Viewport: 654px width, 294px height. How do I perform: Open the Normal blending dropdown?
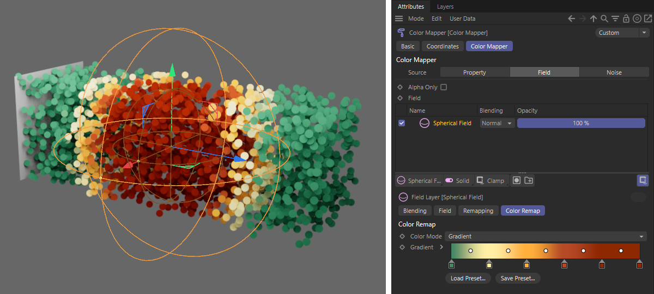[497, 123]
